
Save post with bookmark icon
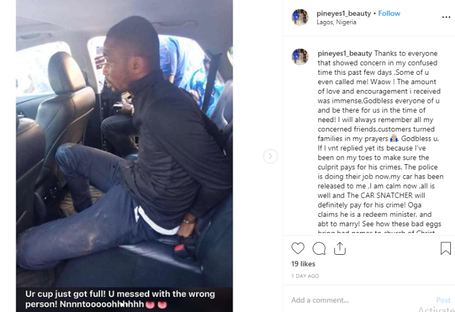coord(446,248)
